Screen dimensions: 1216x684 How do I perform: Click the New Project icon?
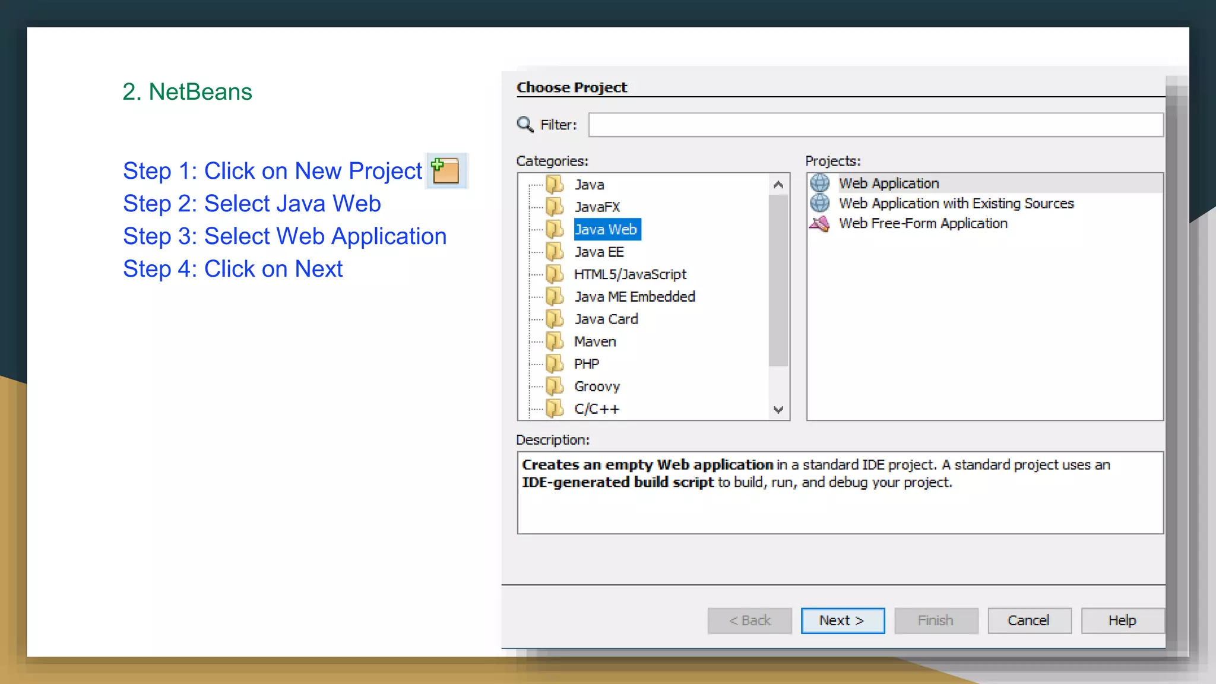tap(446, 171)
